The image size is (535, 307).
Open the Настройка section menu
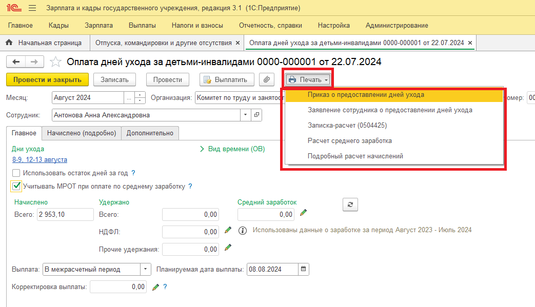pos(334,26)
